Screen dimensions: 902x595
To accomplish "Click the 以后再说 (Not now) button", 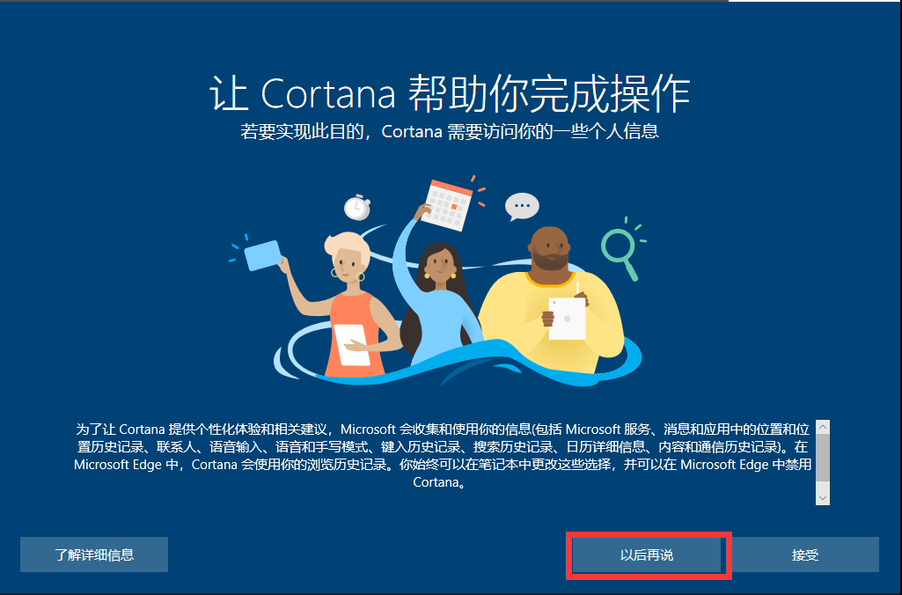I will coord(647,555).
